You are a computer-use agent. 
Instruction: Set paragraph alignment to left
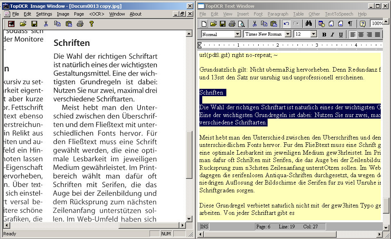[x=353, y=34]
